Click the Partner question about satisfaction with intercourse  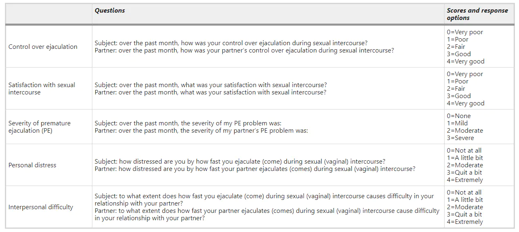pyautogui.click(x=210, y=92)
